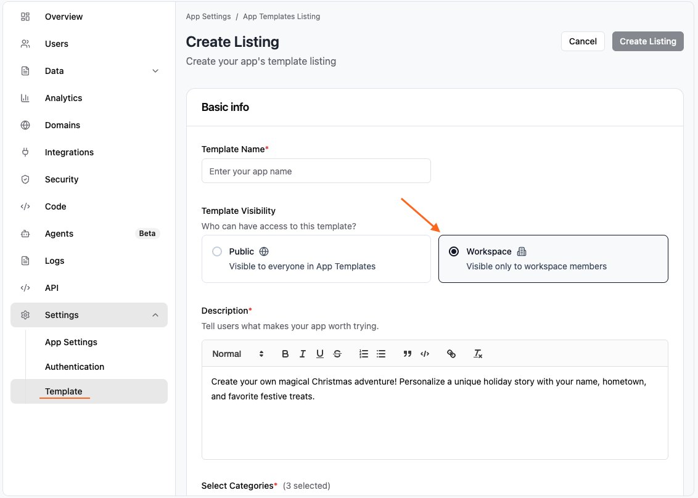Open the Agents page label
This screenshot has height=498, width=698.
(x=59, y=234)
